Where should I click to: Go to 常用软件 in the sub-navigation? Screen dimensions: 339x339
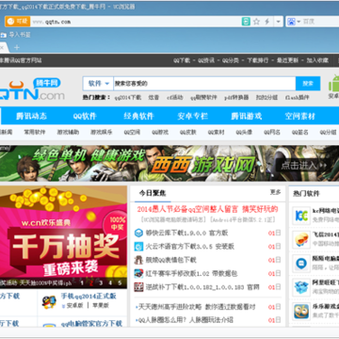tap(35, 132)
